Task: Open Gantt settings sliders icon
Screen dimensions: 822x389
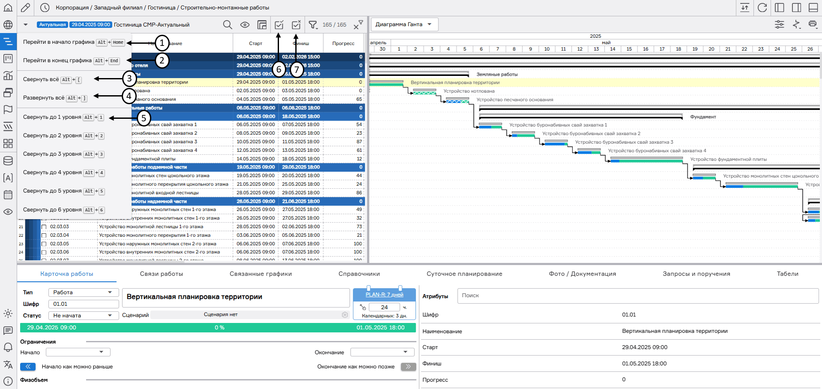Action: pos(779,24)
